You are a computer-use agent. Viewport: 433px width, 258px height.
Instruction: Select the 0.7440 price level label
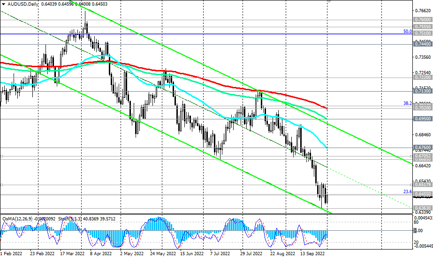pyautogui.click(x=423, y=43)
